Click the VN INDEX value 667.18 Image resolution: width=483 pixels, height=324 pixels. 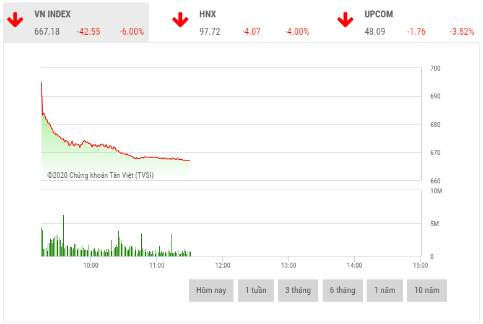point(47,32)
